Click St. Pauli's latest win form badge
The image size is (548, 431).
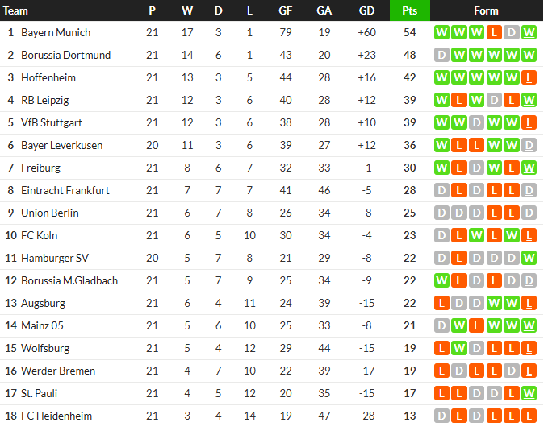[529, 393]
